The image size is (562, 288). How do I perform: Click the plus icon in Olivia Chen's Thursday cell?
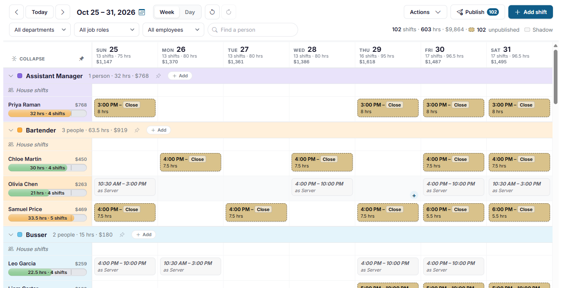[414, 195]
